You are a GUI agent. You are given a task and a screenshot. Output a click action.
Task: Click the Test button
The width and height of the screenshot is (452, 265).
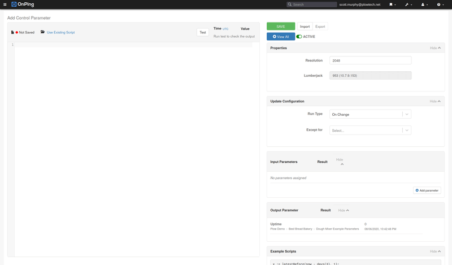pos(203,32)
